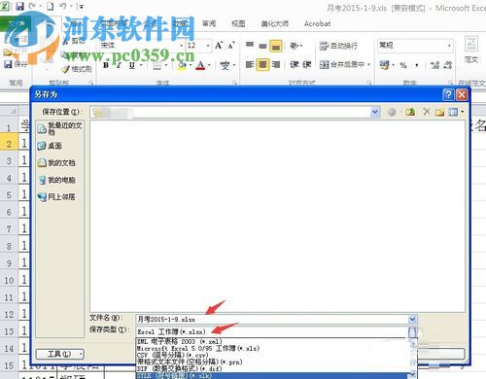Click the Create New Folder icon

click(439, 113)
